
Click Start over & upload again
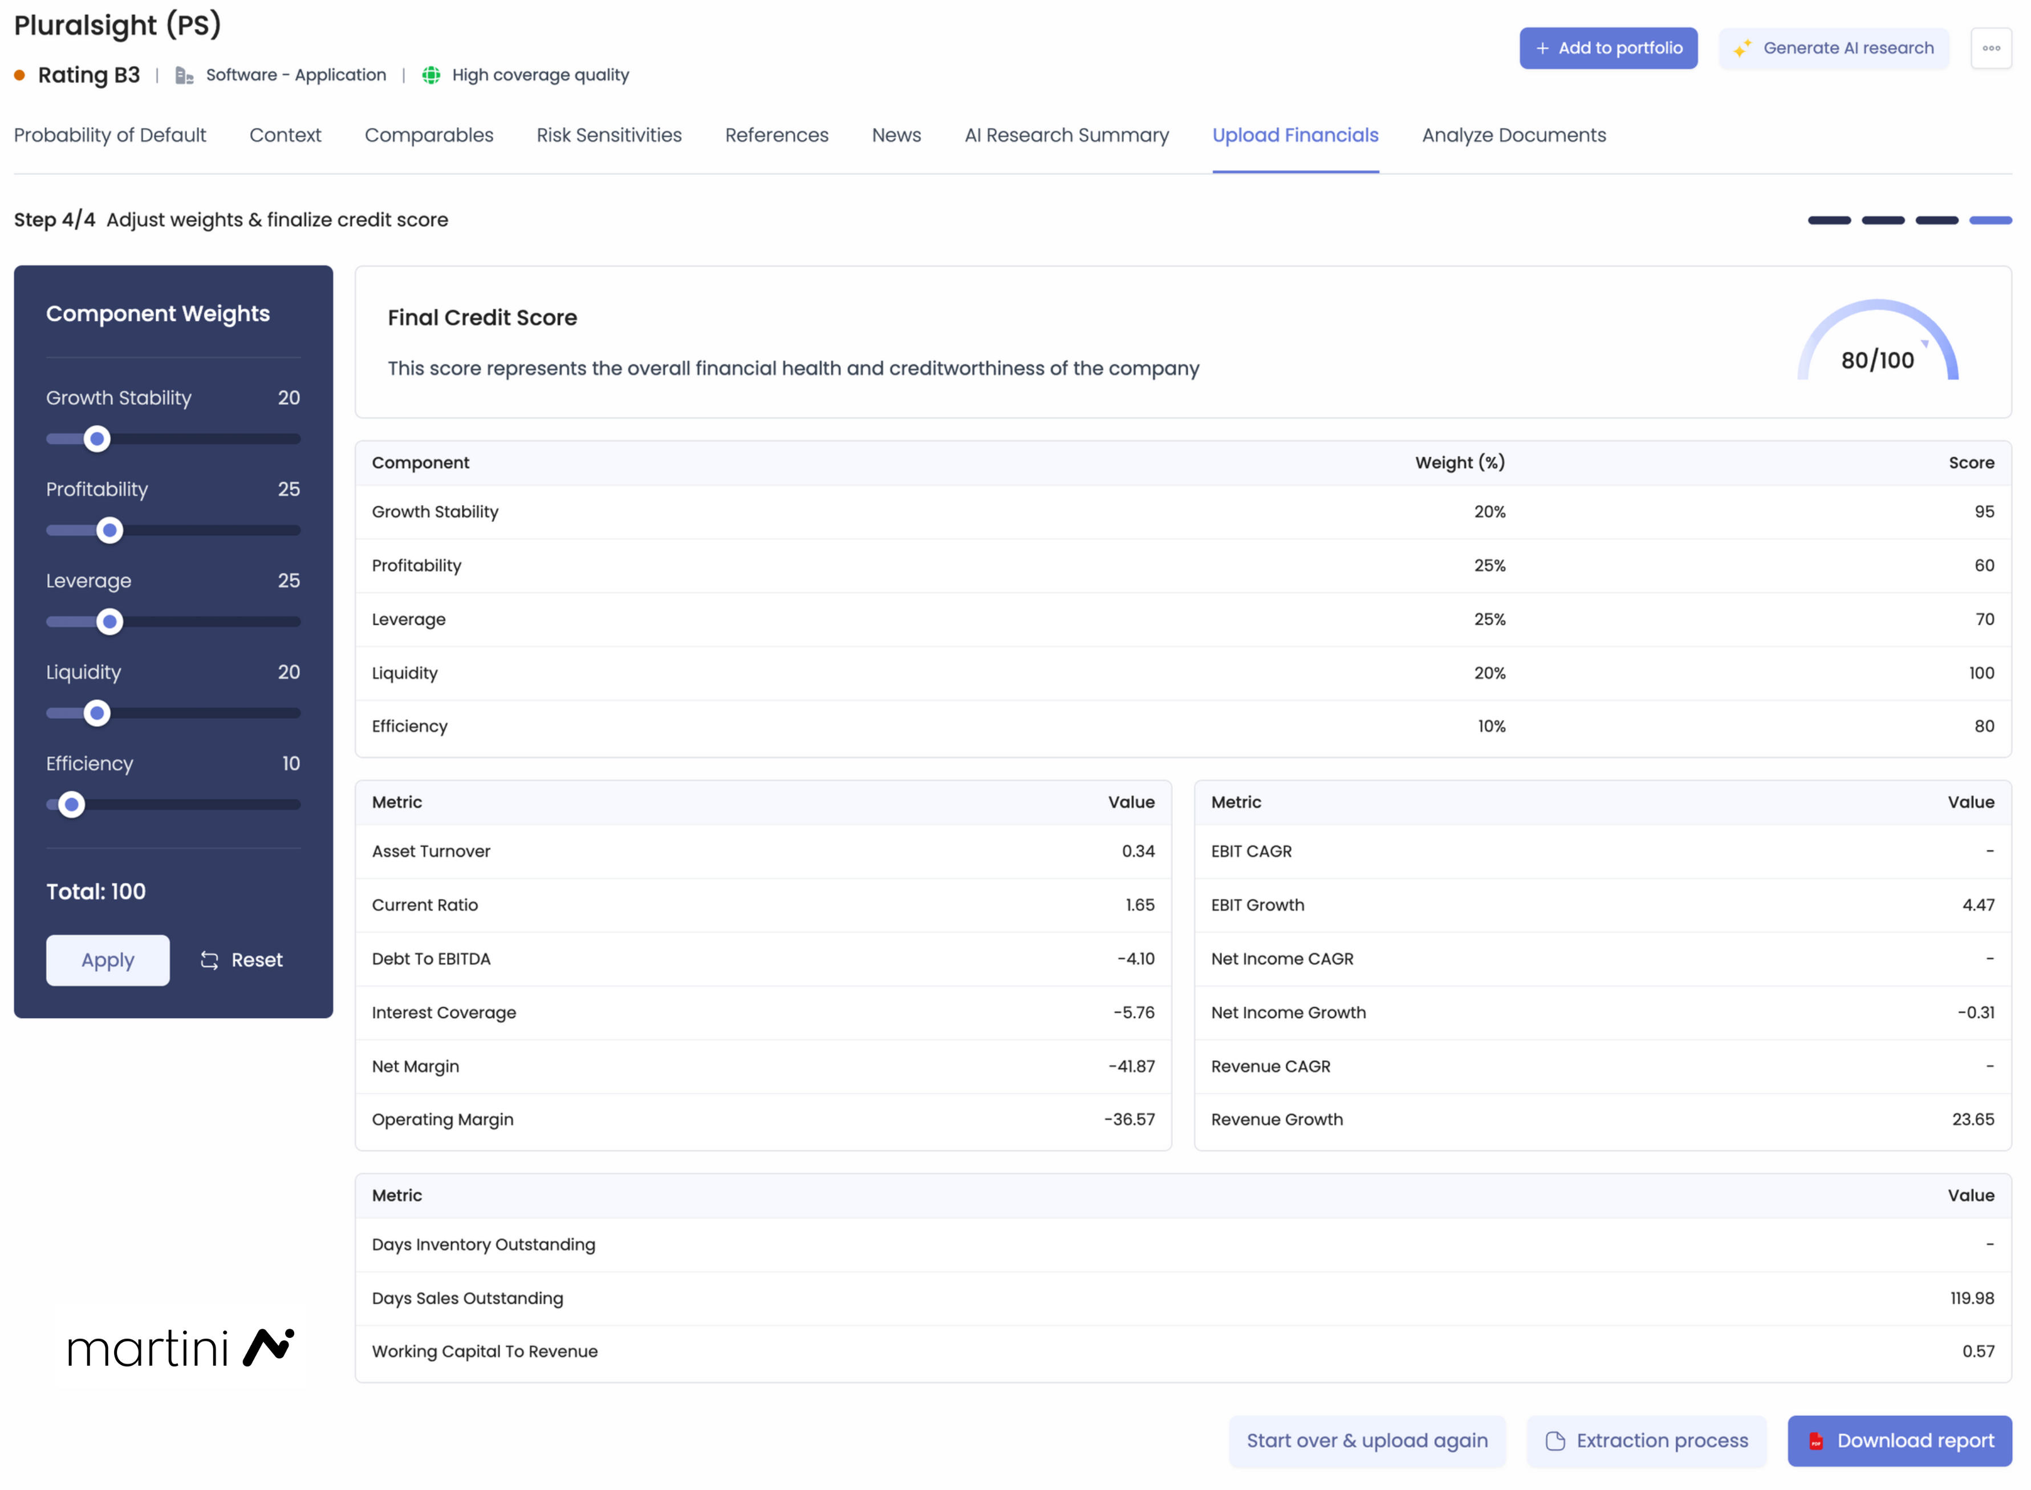(x=1366, y=1442)
